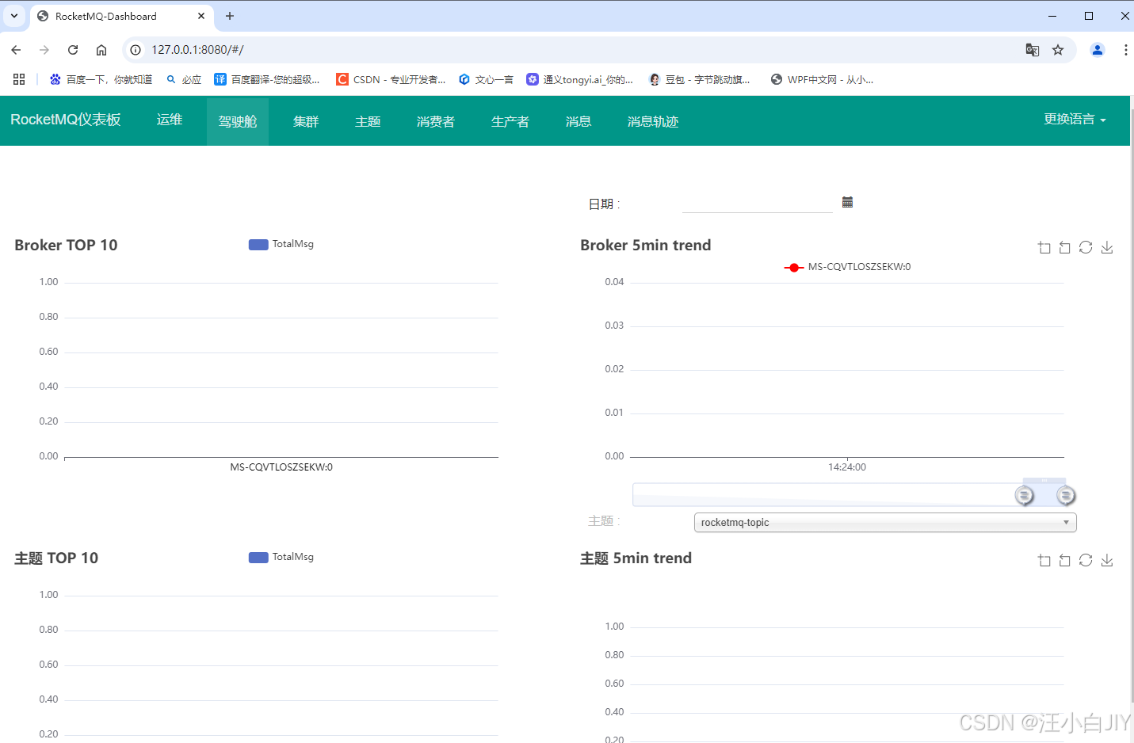Refresh the 主题 5min trend chart
Image resolution: width=1134 pixels, height=743 pixels.
[1085, 560]
